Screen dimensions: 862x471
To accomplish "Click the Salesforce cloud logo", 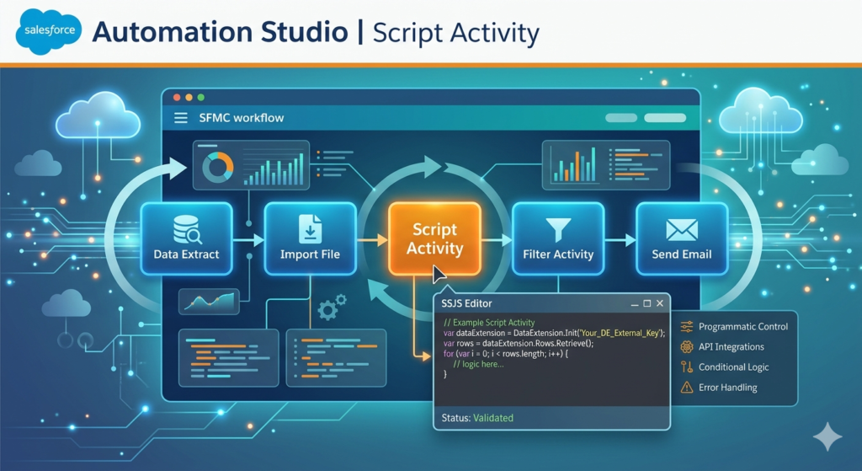I will pos(49,31).
